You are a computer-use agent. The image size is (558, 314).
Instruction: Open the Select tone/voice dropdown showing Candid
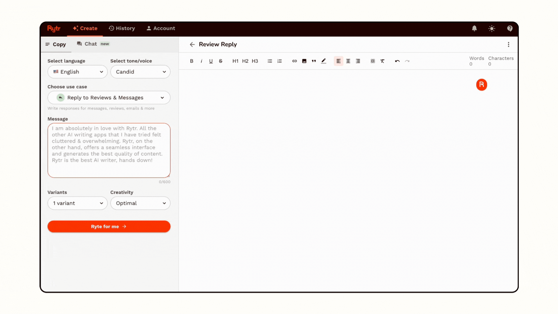(x=140, y=72)
